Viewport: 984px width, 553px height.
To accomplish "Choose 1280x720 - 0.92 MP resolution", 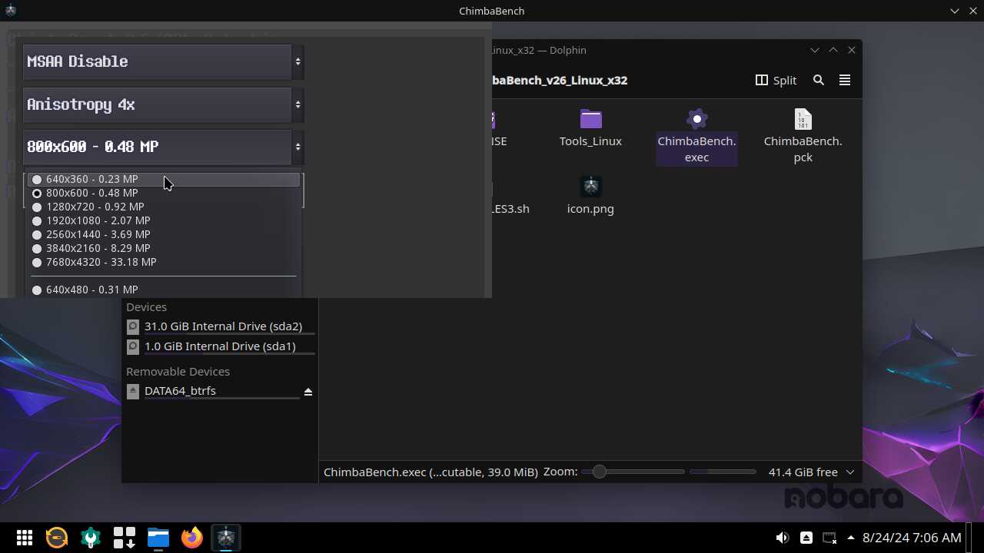I will (163, 207).
